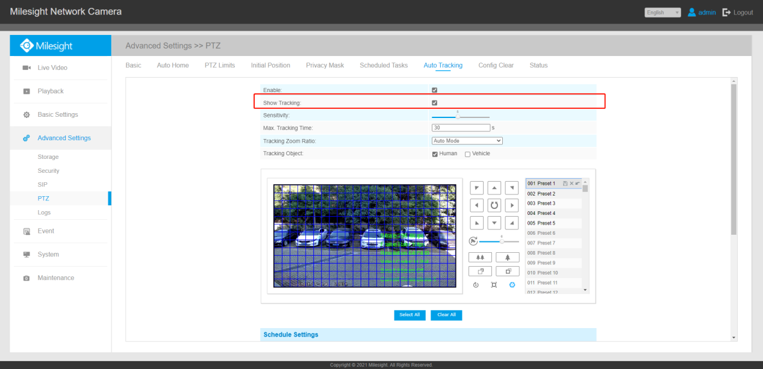Click the admin user icon
The height and width of the screenshot is (369, 763).
(x=692, y=12)
